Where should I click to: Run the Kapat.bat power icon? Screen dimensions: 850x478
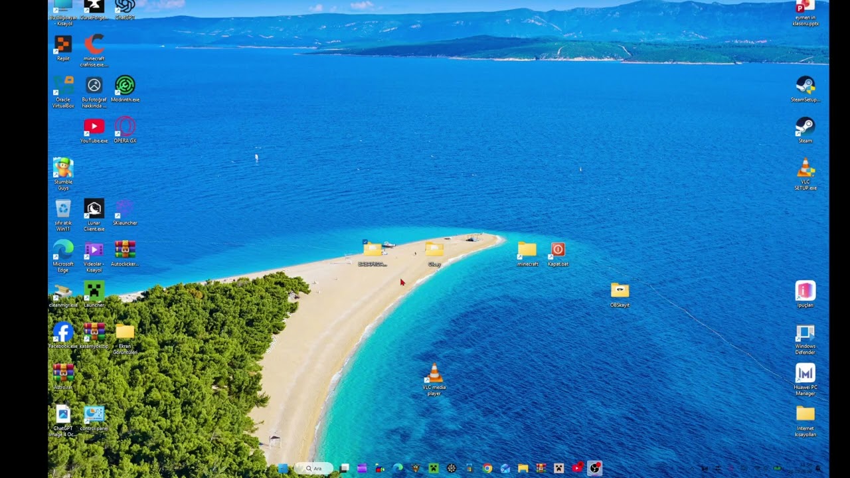(x=558, y=254)
